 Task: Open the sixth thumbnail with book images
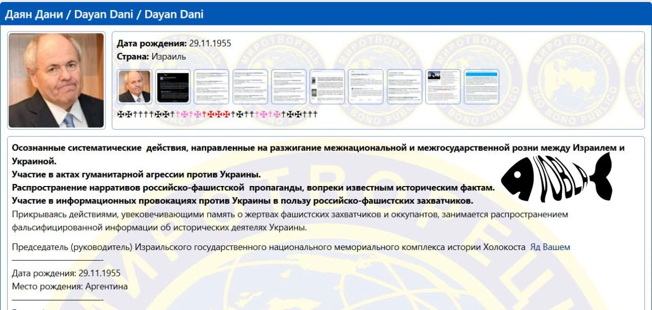(327, 87)
